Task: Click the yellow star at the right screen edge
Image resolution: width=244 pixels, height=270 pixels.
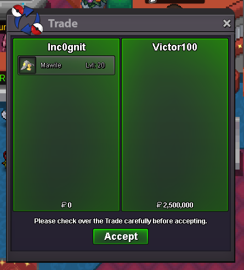Action: 240,46
